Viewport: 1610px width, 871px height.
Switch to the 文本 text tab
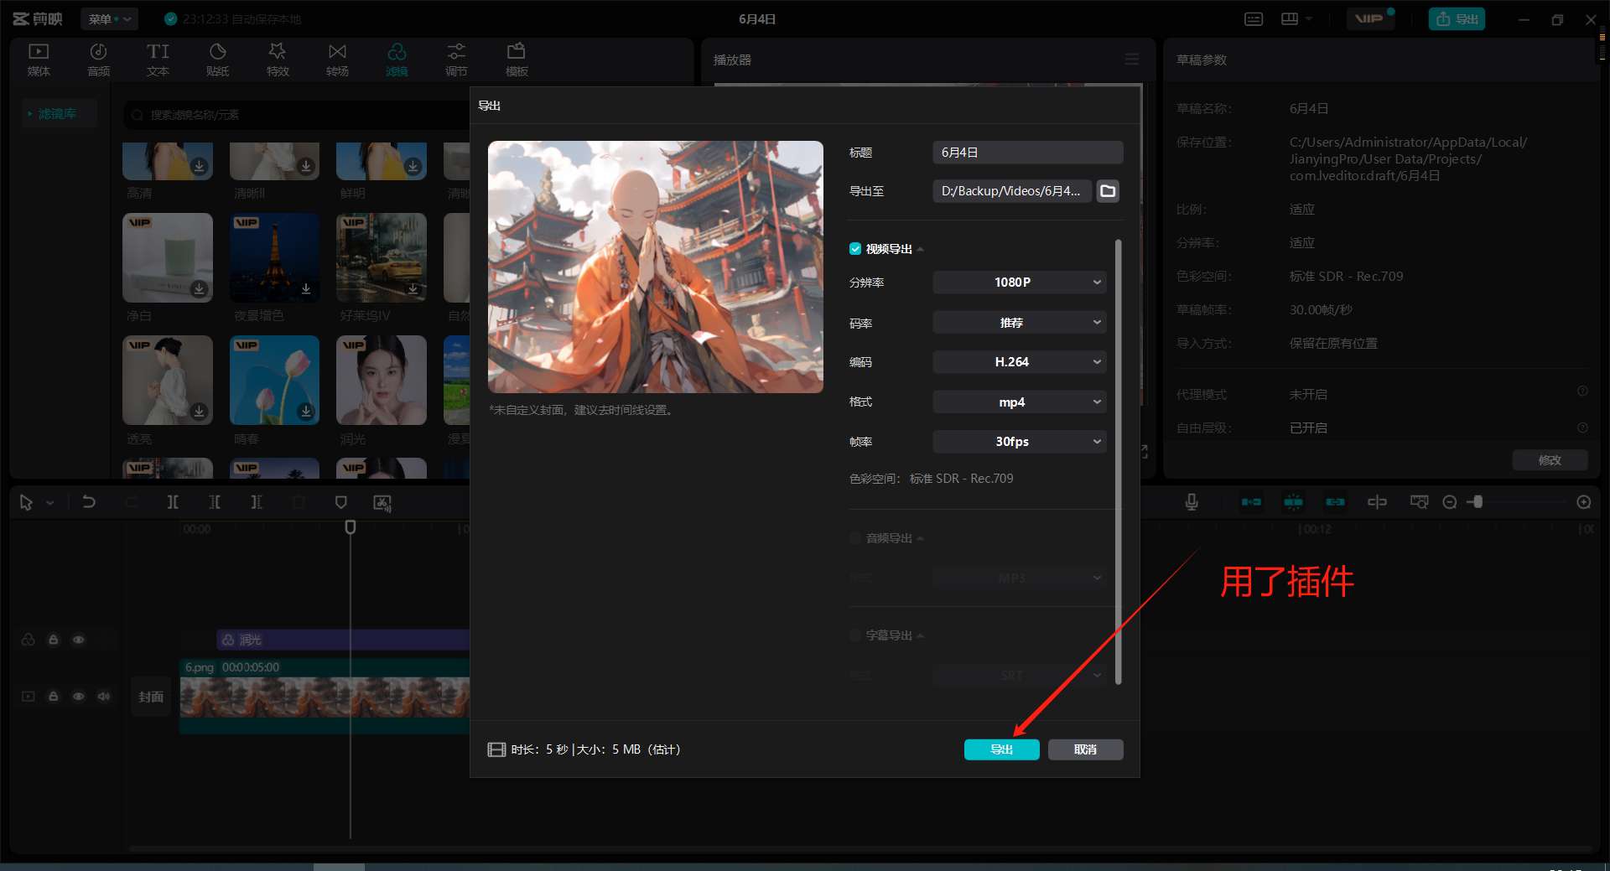(x=158, y=59)
